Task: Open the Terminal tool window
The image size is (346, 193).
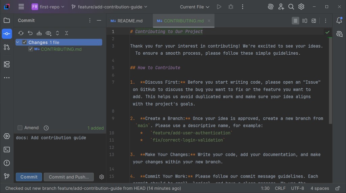Action: [7, 149]
